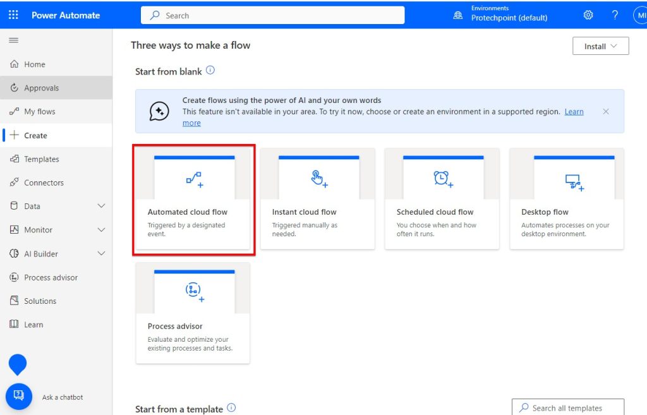The height and width of the screenshot is (415, 647).
Task: Click the Search all templates field
Action: (568, 407)
